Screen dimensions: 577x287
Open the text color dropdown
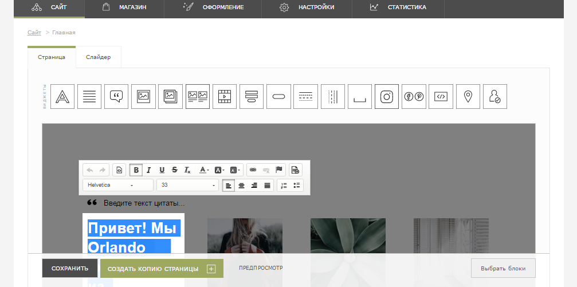[204, 170]
